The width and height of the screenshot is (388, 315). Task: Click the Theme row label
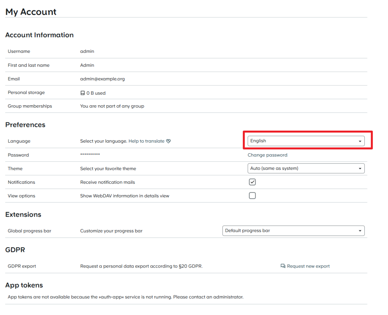click(15, 169)
